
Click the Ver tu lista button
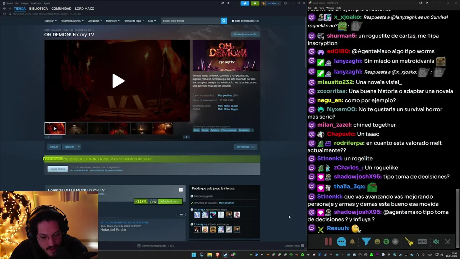(245, 146)
